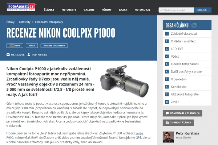Viewport: 218px width, 145px height.
Task: Follow the 'verze P900' hyperlink
Action: [x=139, y=133]
